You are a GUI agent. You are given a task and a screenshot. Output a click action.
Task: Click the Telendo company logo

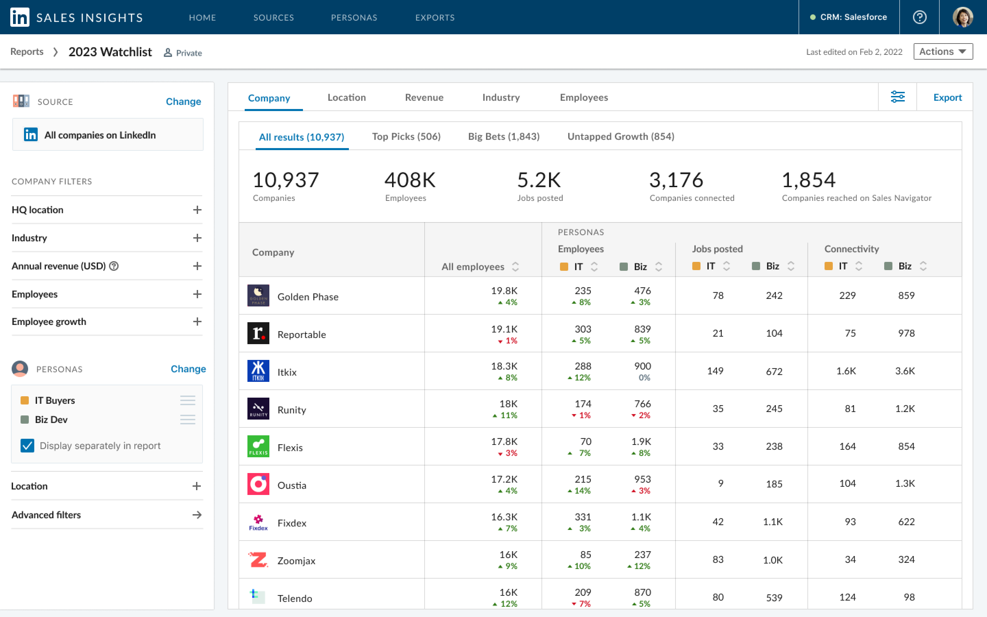258,597
